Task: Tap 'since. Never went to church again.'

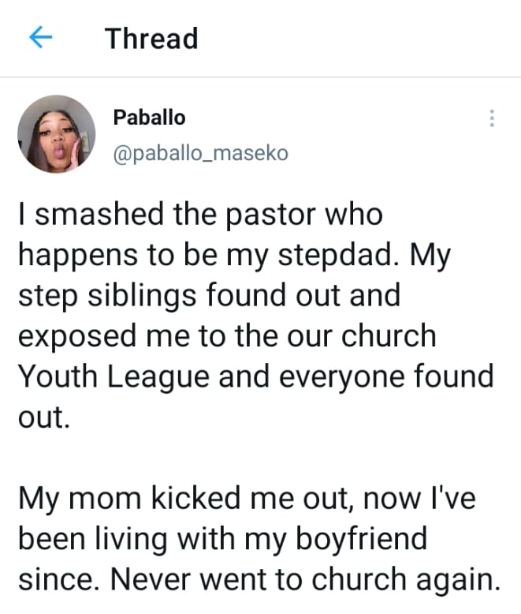Action: [259, 578]
